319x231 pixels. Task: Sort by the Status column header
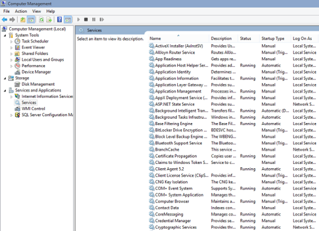click(249, 38)
